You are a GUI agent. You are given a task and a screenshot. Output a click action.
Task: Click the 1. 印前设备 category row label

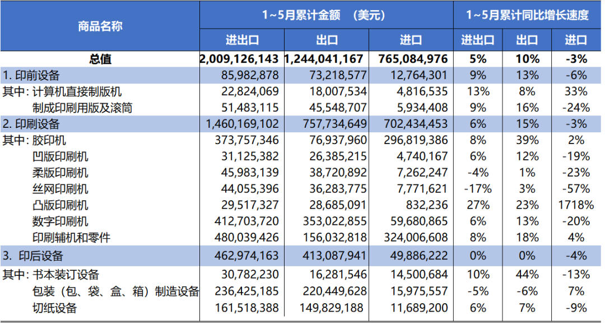click(31, 75)
